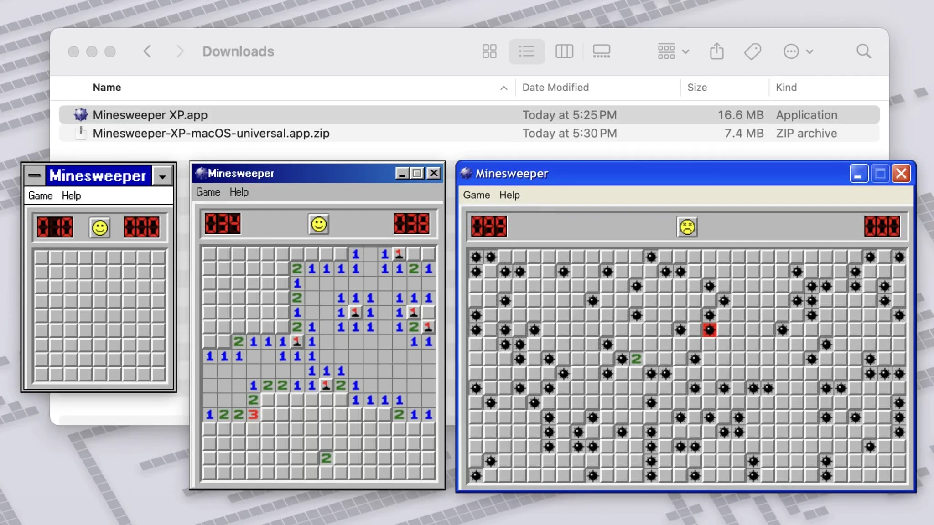Open Windows 3.1 Minesweeper title dropdown arrow
Viewport: 934px width, 525px height.
pos(162,176)
